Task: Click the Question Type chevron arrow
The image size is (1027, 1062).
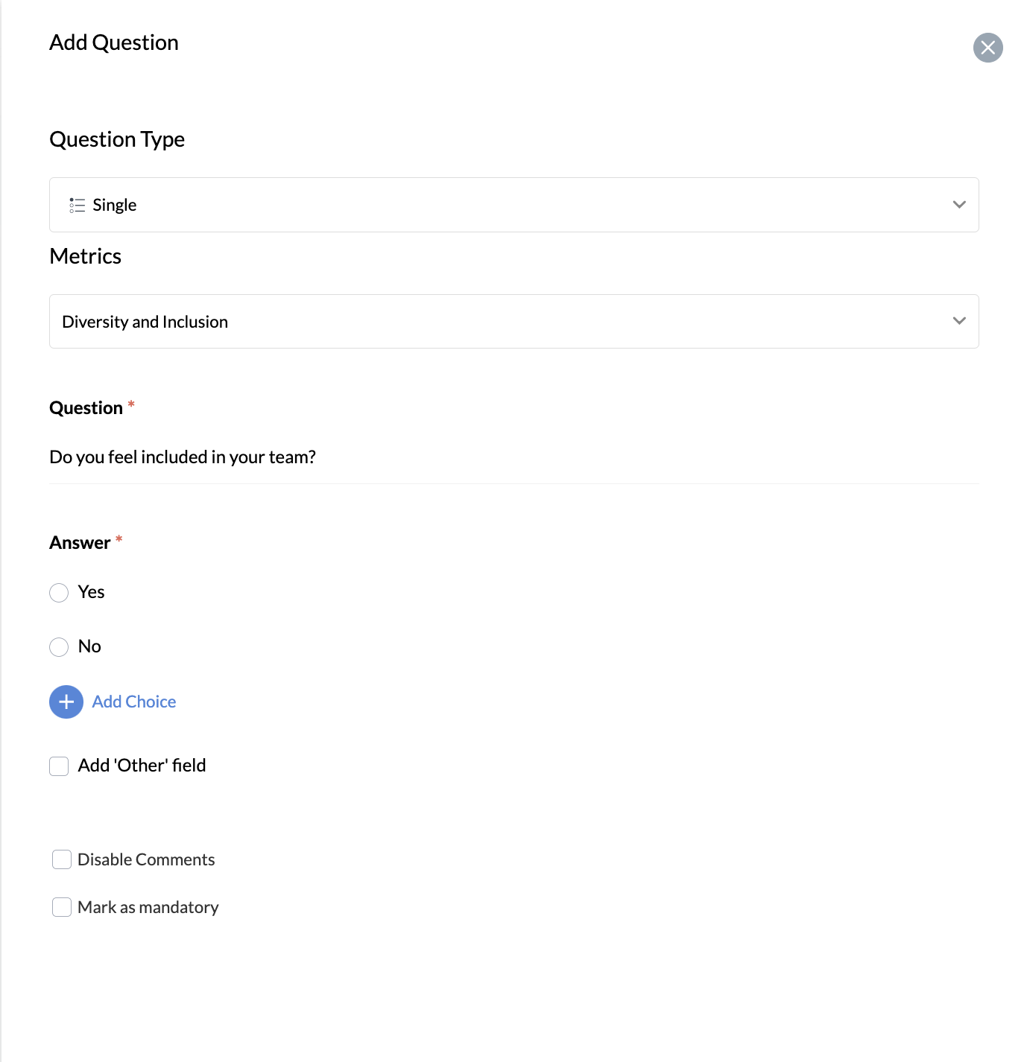Action: 959,204
